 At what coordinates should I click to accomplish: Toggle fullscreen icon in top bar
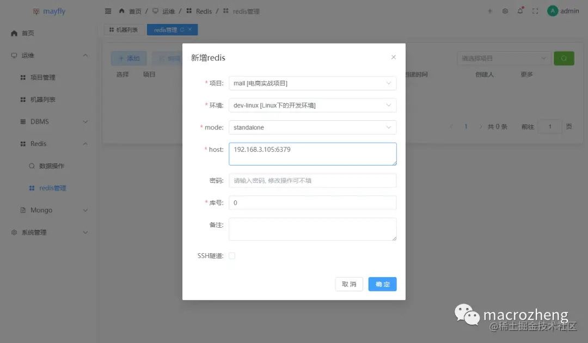coord(535,11)
